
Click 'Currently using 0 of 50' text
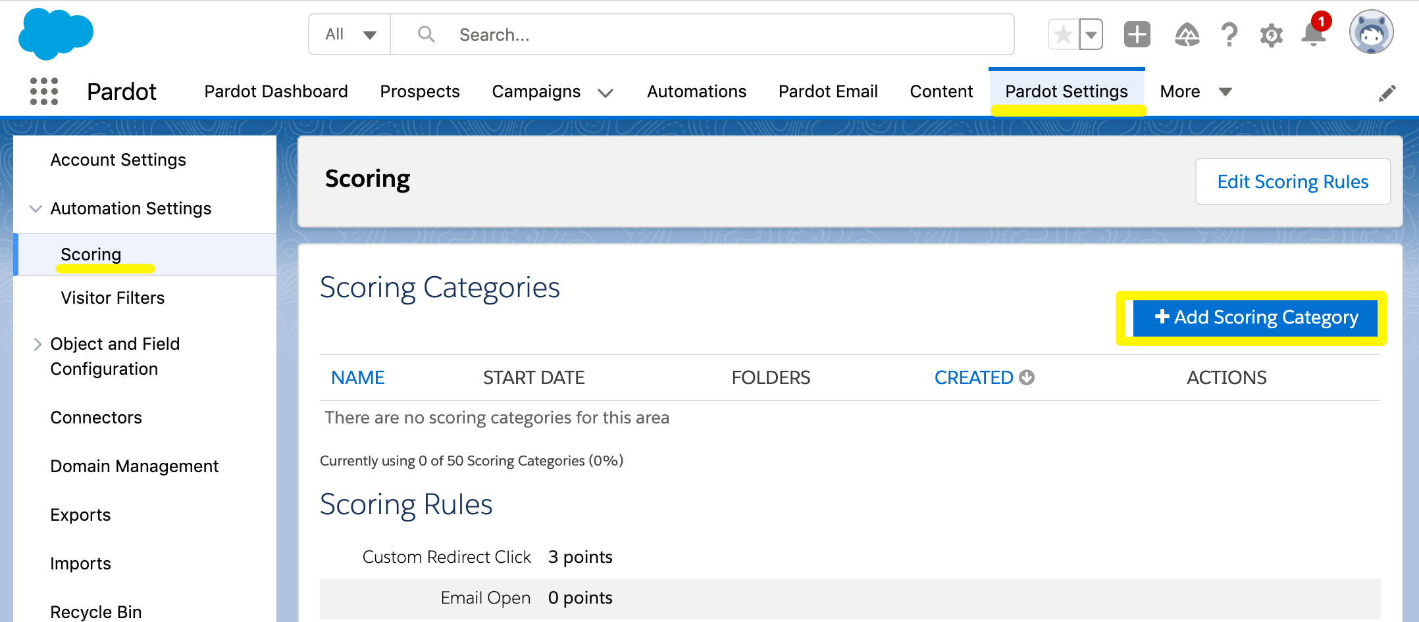[471, 460]
